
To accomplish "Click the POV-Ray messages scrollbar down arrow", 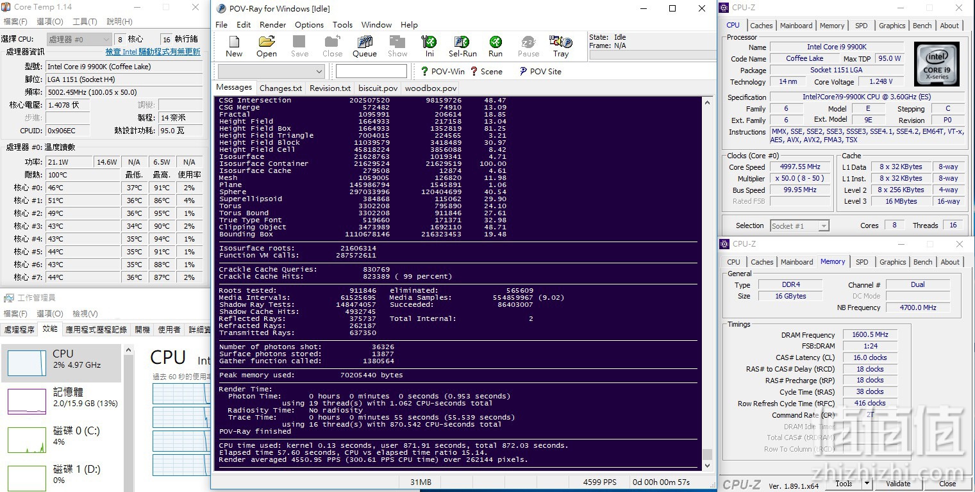I will [707, 464].
